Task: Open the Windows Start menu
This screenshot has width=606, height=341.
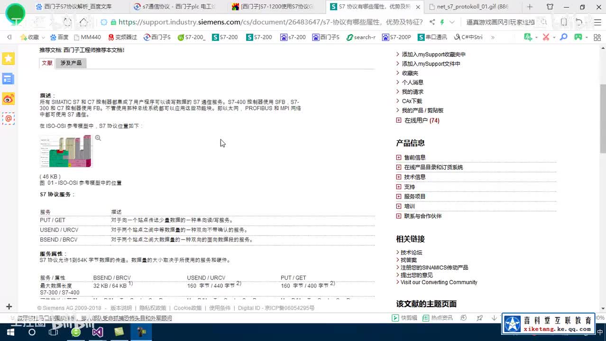Action: [x=10, y=332]
